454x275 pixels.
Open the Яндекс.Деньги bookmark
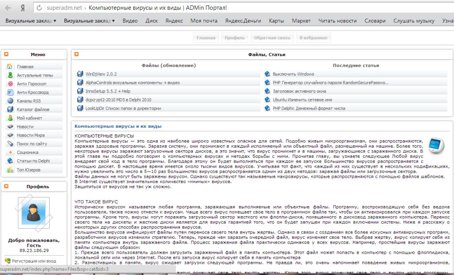pyautogui.click(x=243, y=21)
